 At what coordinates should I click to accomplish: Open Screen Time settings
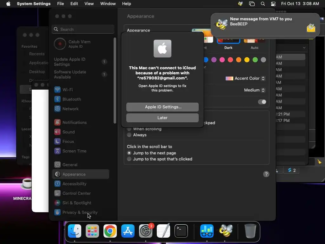click(x=81, y=151)
